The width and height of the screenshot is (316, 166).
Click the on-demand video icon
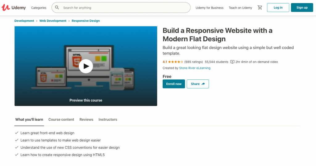(232, 62)
